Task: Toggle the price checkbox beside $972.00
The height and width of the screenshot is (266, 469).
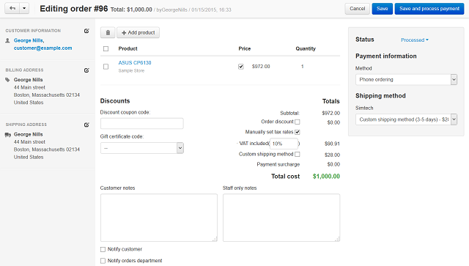Action: click(241, 67)
